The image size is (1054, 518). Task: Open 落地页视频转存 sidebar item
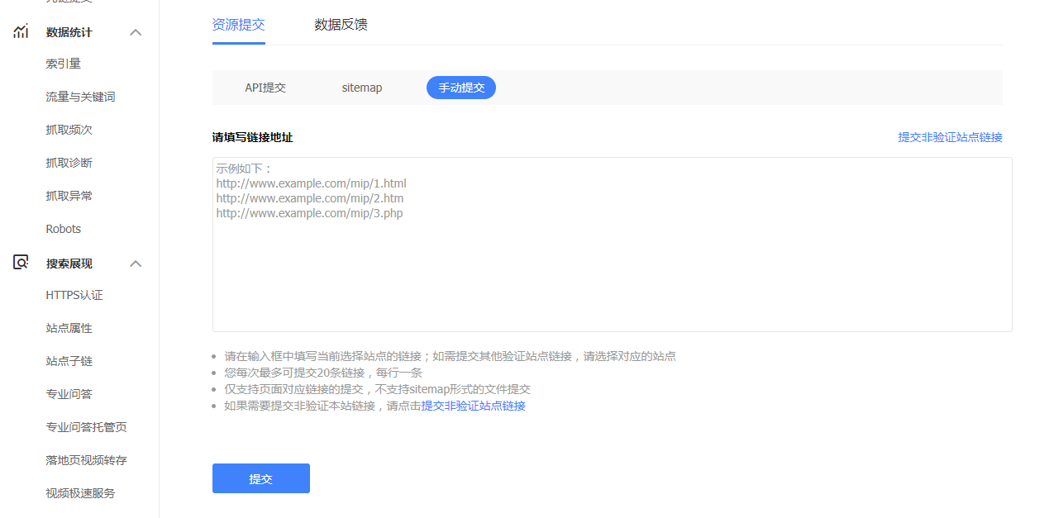86,460
